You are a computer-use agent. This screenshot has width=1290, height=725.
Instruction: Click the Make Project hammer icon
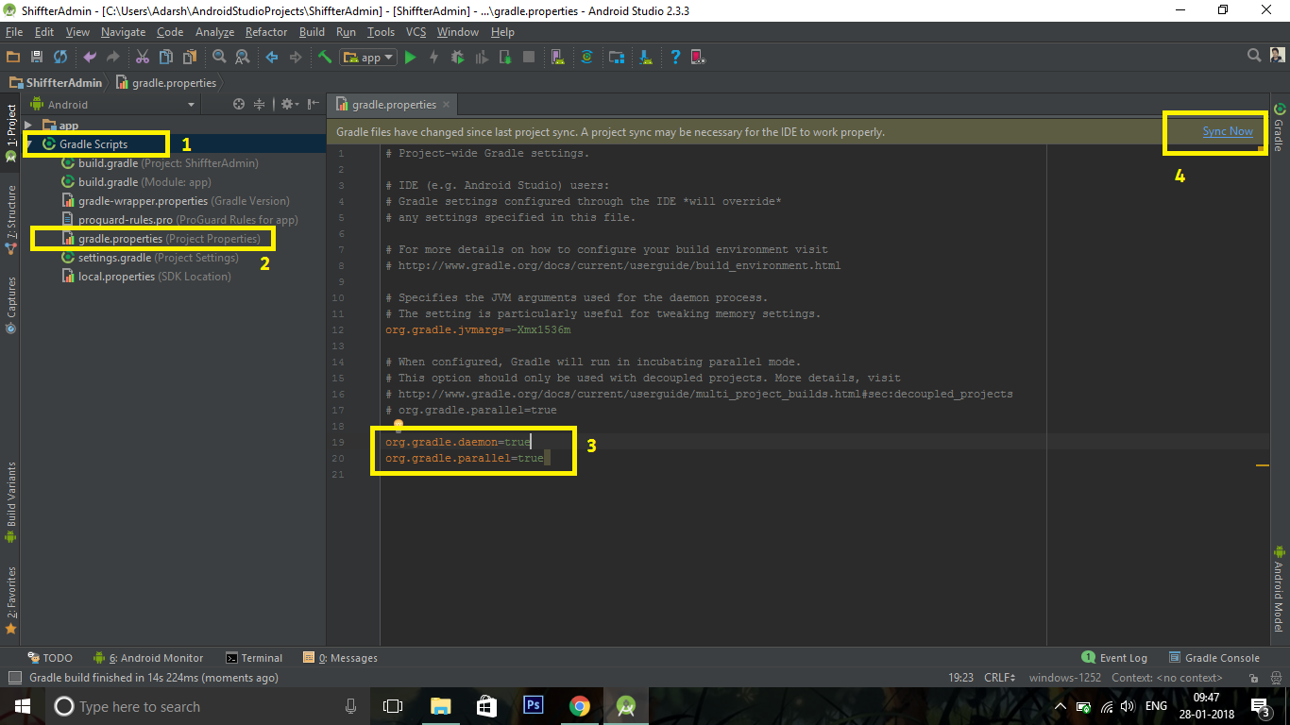325,58
